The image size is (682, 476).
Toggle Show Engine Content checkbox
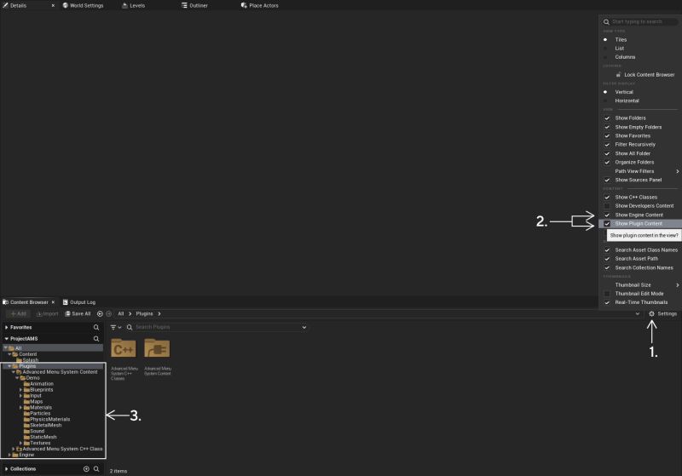[607, 215]
